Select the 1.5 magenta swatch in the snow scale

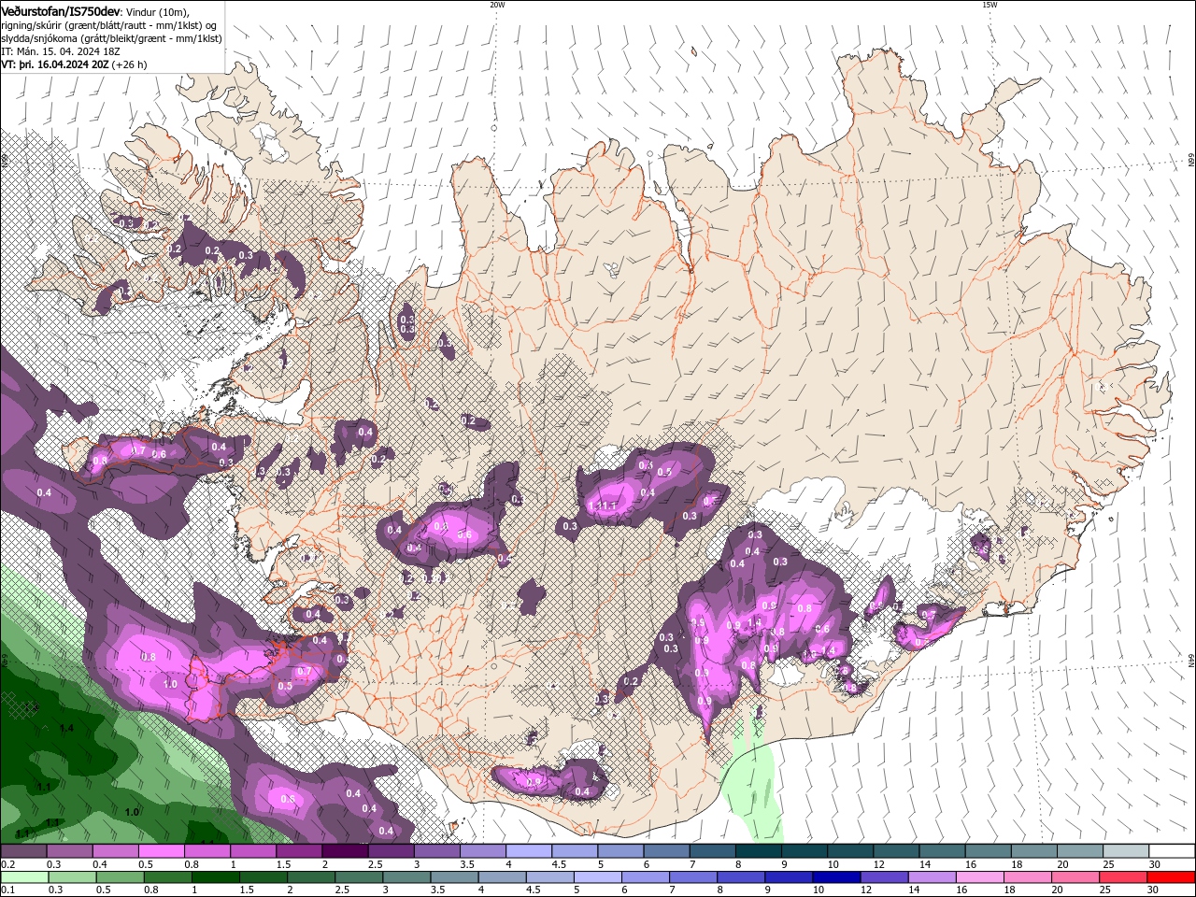(299, 851)
